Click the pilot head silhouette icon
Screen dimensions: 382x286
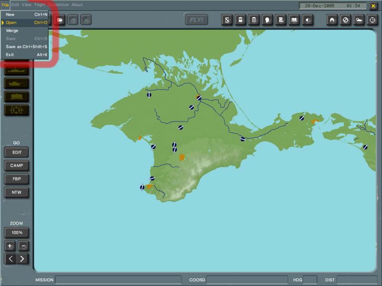point(268,20)
